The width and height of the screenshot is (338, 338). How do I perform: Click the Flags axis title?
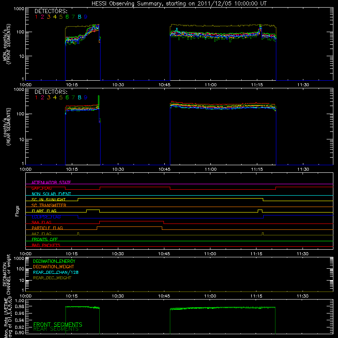pos(17,211)
